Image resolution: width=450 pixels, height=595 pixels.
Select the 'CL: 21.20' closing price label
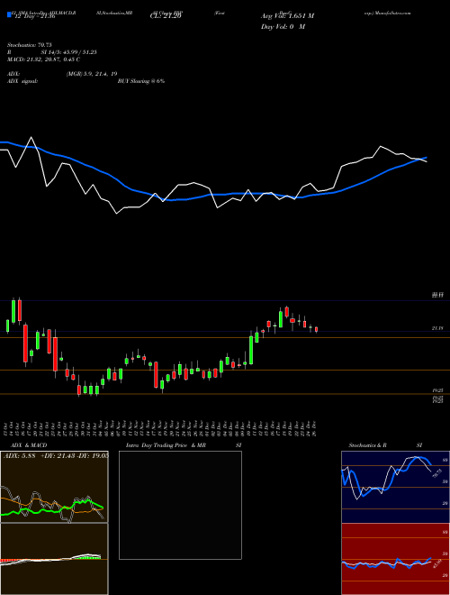click(x=166, y=16)
